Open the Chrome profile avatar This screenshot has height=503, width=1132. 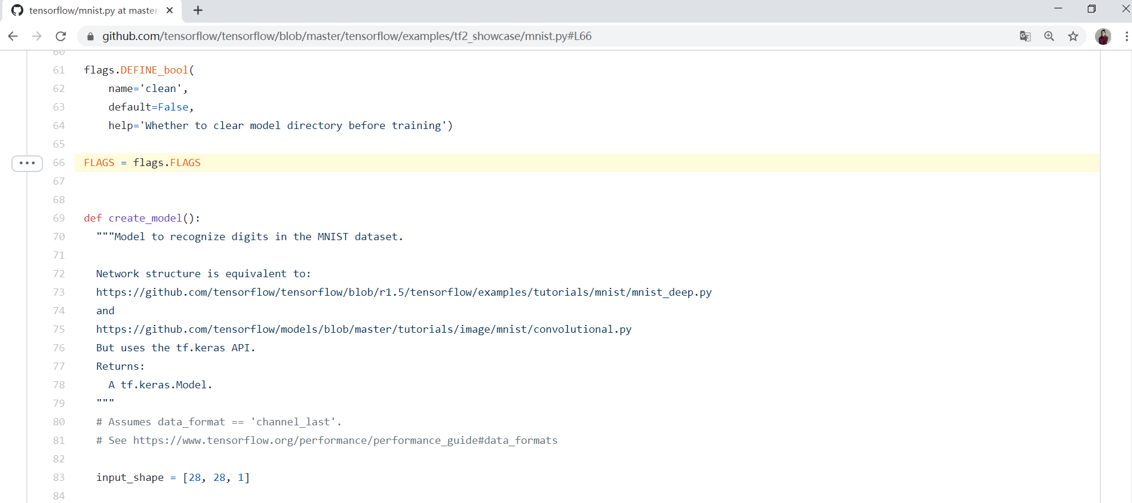[1103, 36]
